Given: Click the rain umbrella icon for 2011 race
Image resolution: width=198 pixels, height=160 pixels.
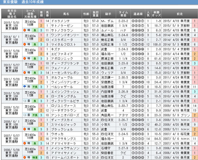Looking at the screenshot, I should click(x=25, y=87).
